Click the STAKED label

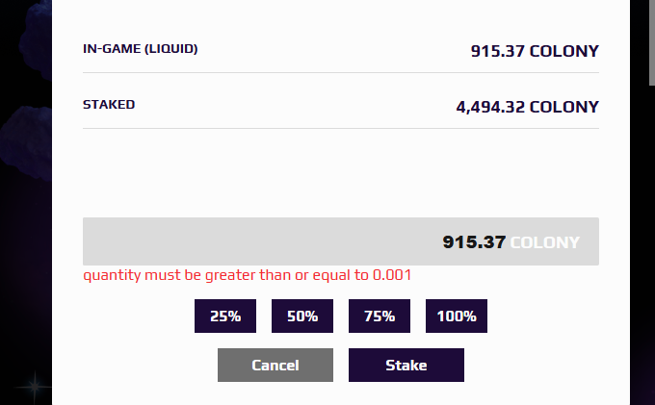click(109, 104)
